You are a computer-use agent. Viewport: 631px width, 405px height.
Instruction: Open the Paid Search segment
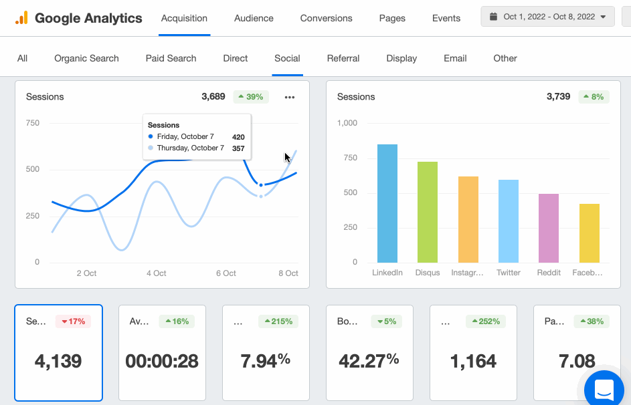click(171, 58)
